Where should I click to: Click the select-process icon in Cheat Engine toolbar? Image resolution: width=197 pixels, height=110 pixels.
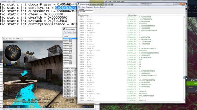(x=106, y=5)
